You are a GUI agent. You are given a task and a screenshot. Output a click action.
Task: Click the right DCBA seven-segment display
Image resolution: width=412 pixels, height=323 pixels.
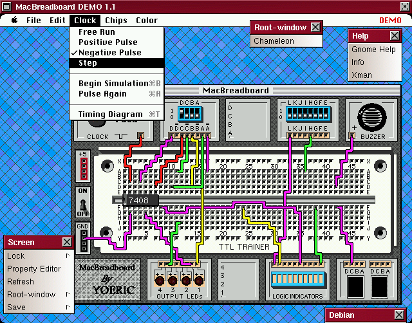pos(380,287)
